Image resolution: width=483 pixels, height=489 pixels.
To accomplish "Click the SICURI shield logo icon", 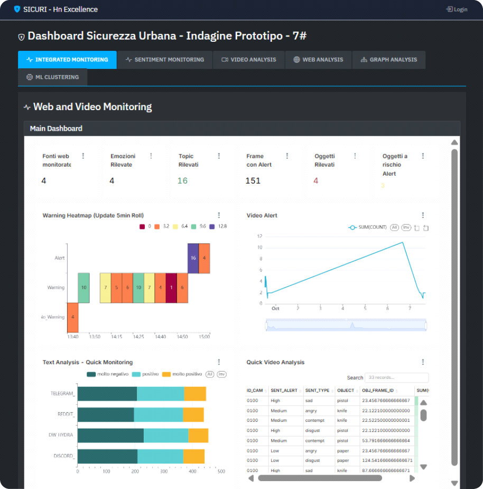I will pos(17,9).
